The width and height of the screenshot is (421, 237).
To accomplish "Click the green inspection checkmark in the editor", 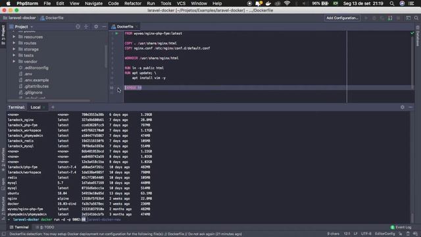I will tap(412, 33).
